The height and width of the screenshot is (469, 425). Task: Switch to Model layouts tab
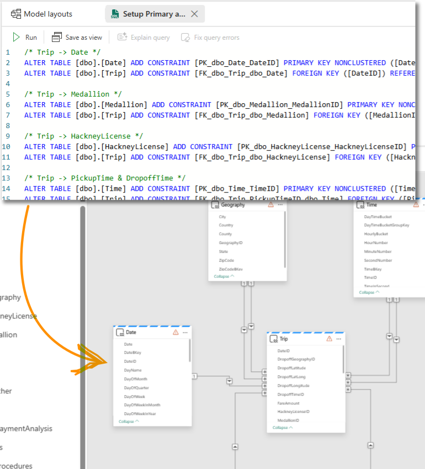[42, 14]
